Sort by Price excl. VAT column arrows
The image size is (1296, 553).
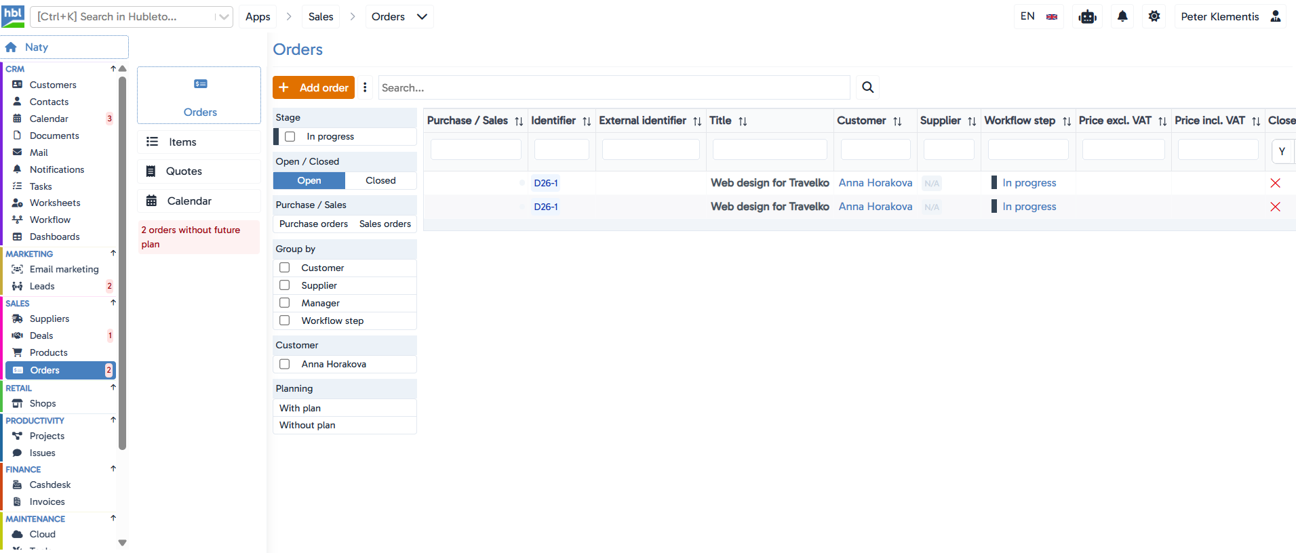pos(1162,121)
